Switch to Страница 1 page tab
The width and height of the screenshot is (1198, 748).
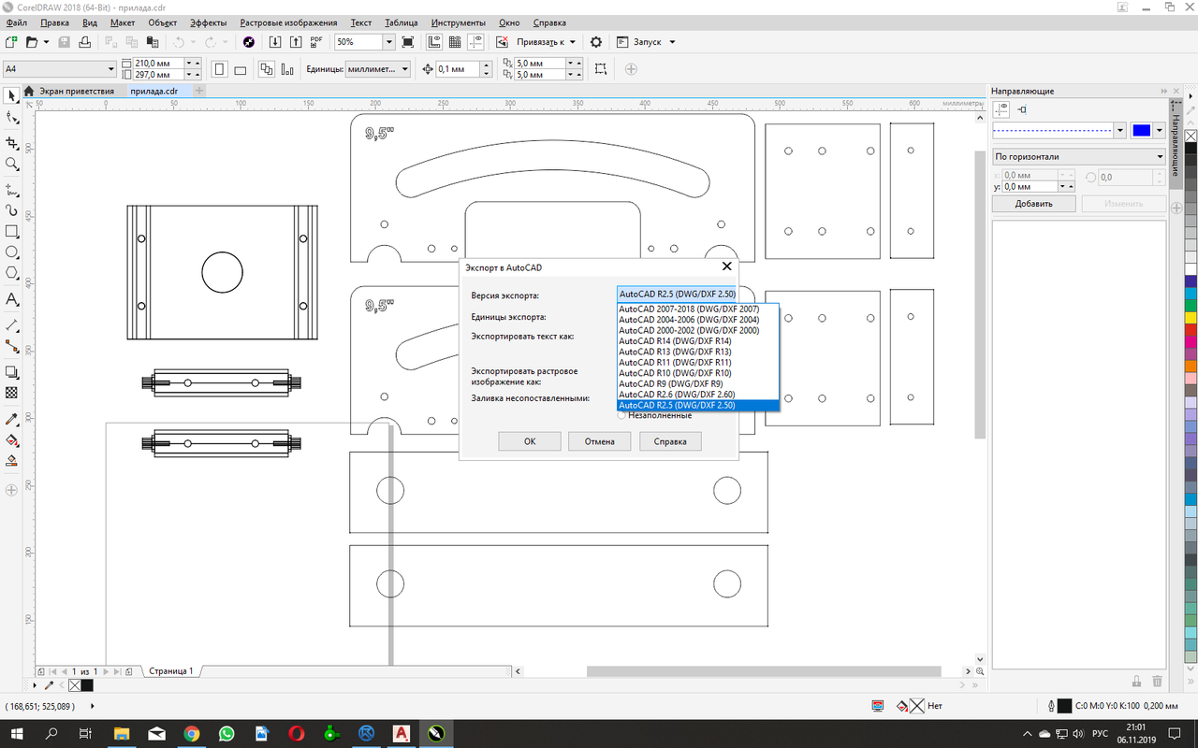click(x=170, y=671)
